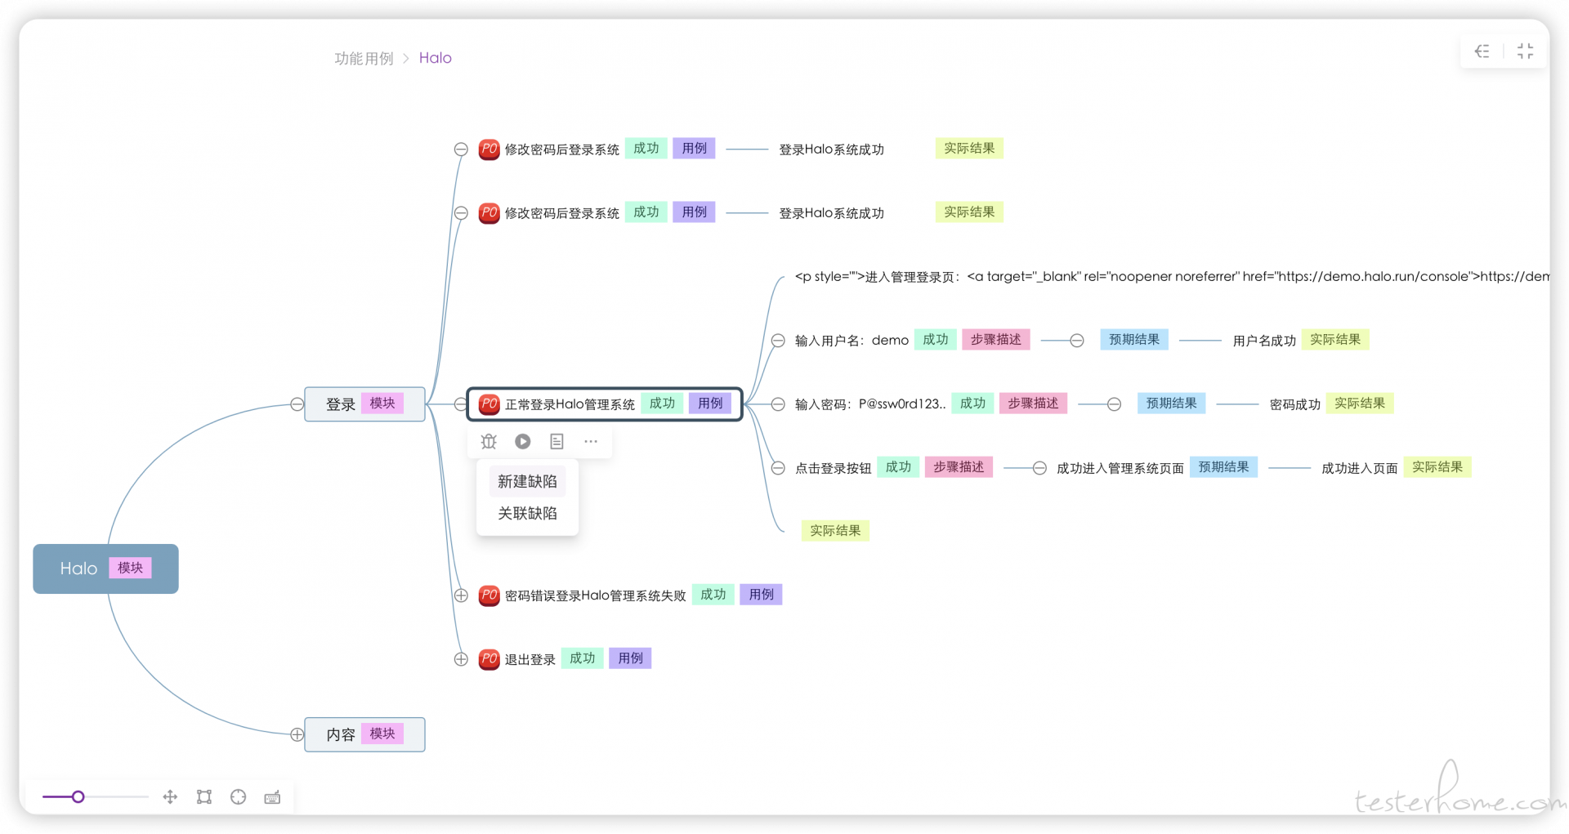Image resolution: width=1569 pixels, height=834 pixels.
Task: Choose 新建缺陷 from the popup menu
Action: [x=527, y=481]
